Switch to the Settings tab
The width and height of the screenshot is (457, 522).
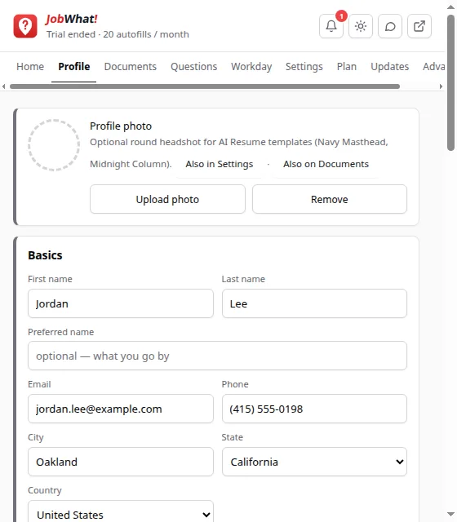pyautogui.click(x=304, y=67)
